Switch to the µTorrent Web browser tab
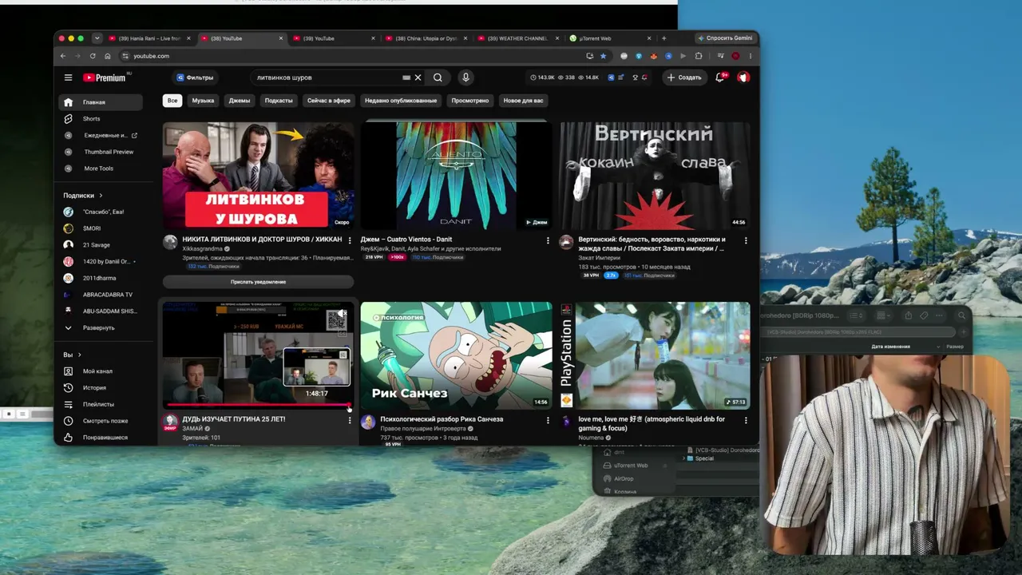Viewport: 1022px width, 575px height. click(x=611, y=38)
